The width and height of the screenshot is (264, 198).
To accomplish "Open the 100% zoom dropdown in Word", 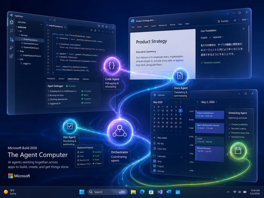I will click(x=245, y=20).
